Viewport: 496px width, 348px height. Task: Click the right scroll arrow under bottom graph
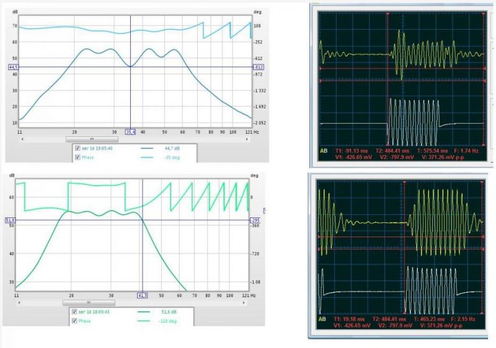pyautogui.click(x=244, y=303)
